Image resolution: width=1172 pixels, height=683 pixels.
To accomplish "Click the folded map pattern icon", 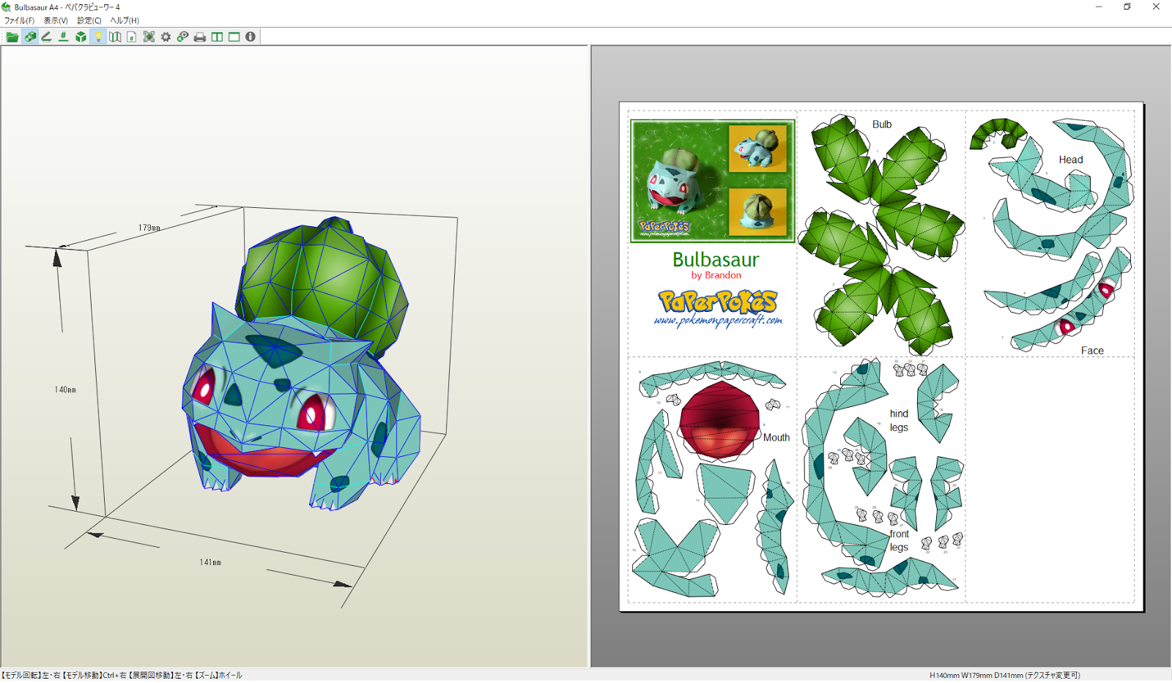I will 115,37.
